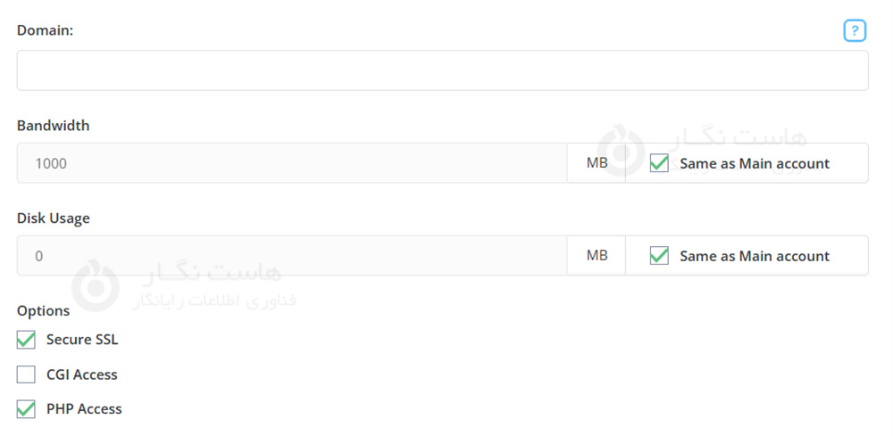Click the Options section heading
This screenshot has width=893, height=436.
tap(43, 311)
